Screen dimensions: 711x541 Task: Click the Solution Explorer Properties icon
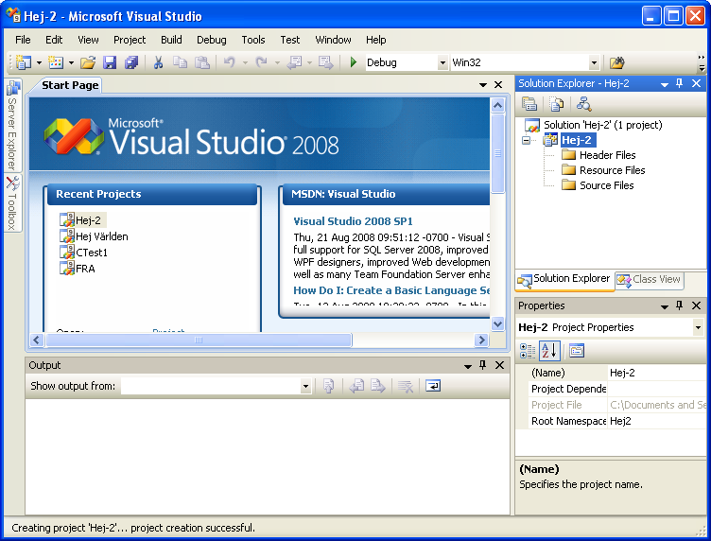click(x=529, y=104)
